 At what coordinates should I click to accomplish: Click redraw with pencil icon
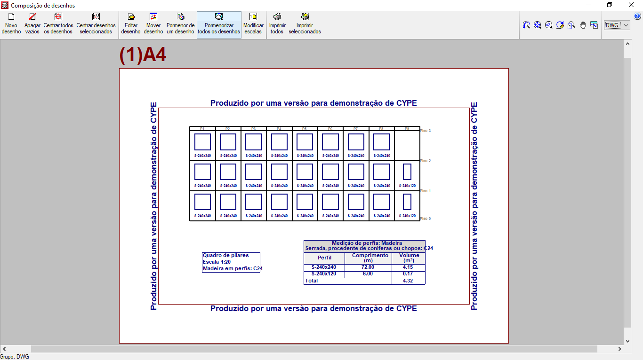pyautogui.click(x=560, y=25)
